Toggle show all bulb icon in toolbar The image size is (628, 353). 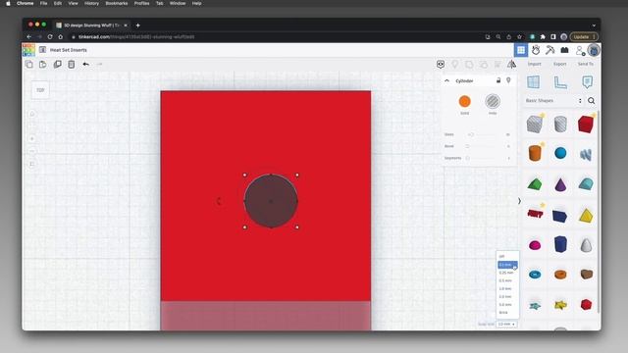pos(454,64)
